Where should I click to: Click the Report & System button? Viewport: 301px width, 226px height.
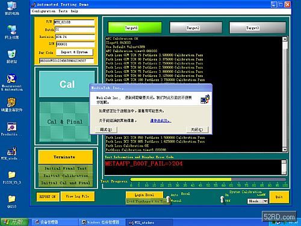tap(75, 52)
